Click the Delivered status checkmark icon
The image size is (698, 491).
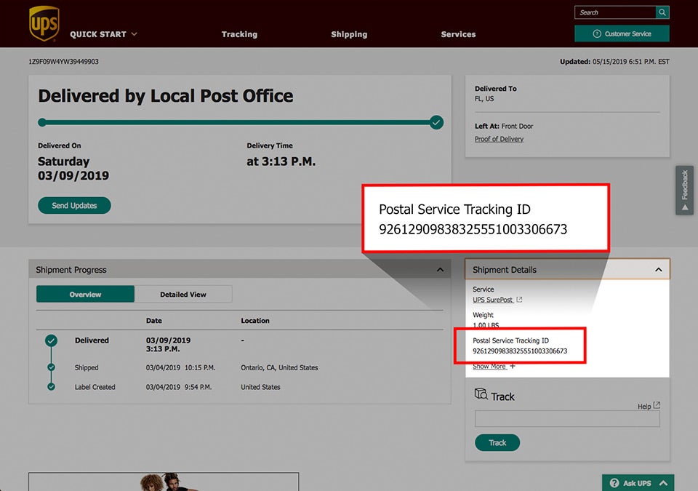click(x=51, y=341)
